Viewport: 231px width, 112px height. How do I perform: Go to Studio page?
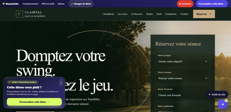tap(150, 14)
